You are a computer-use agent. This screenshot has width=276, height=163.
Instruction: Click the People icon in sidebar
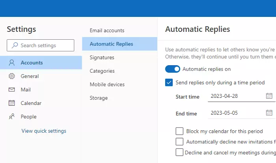pos(11,116)
